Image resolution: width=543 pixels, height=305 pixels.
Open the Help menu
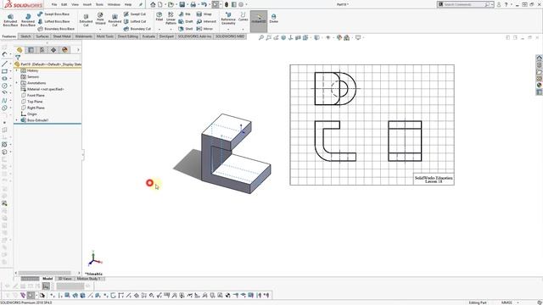[x=128, y=4]
